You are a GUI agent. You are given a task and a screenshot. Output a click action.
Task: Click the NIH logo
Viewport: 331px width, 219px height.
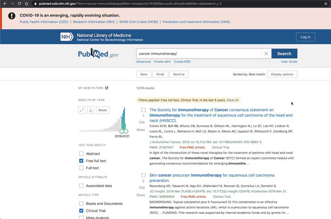tap(67, 37)
